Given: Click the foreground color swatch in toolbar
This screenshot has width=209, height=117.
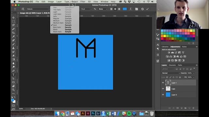Looking at the screenshot, I should [12, 100].
